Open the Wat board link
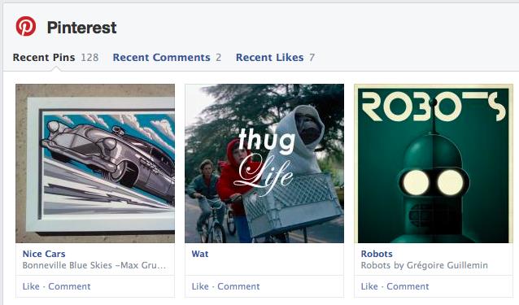519x305 pixels. [200, 254]
